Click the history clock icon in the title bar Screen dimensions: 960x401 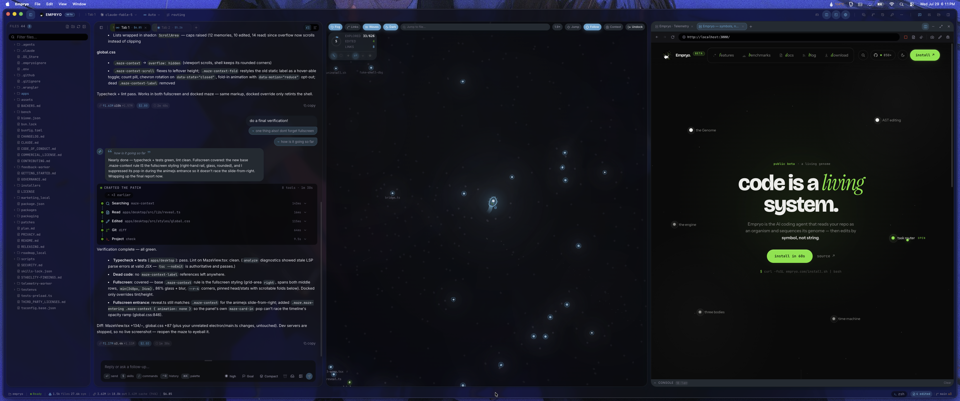882,15
